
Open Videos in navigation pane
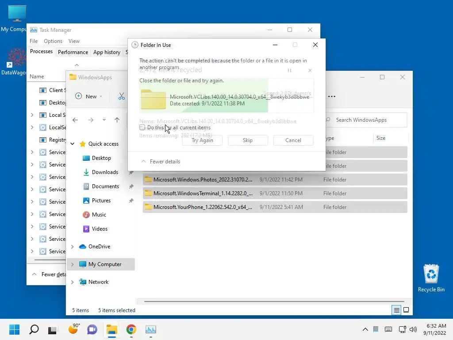tap(100, 229)
